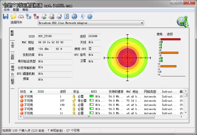Image resolution: width=197 pixels, height=135 pixels.
Task: Click the green RSSI bar in band 1 row
Action: click(92, 96)
